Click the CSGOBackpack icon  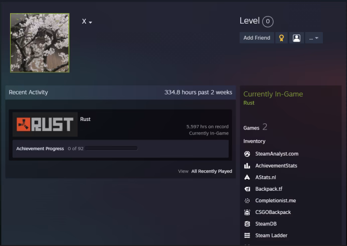click(x=247, y=212)
